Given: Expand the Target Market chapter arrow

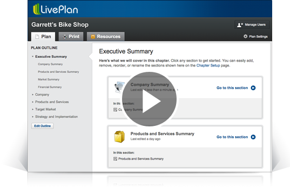Looking at the screenshot, I should click(32, 109).
